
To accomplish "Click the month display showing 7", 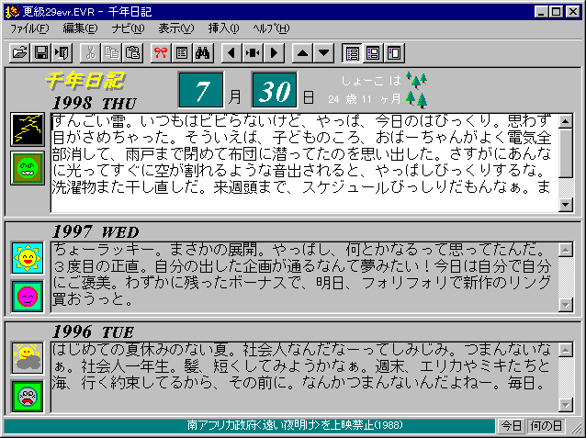I will (x=201, y=90).
